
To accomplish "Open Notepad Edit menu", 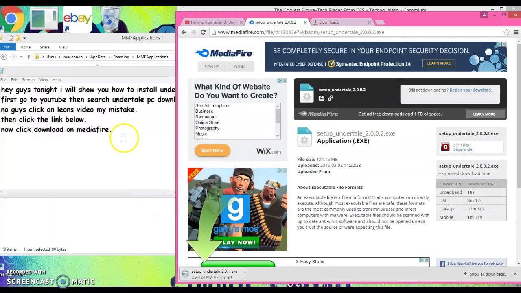I will (14, 80).
